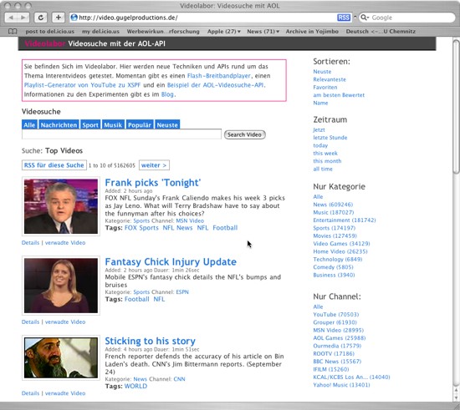Click the WORLD tag
The height and width of the screenshot is (410, 460).
point(135,386)
